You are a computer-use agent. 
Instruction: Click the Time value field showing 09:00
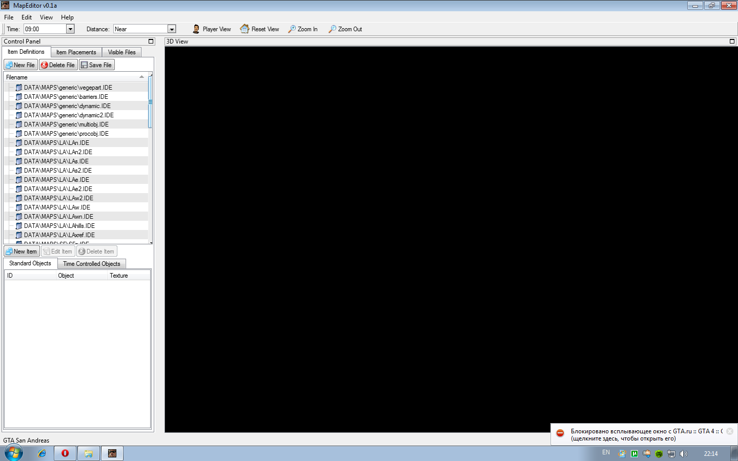pyautogui.click(x=45, y=29)
